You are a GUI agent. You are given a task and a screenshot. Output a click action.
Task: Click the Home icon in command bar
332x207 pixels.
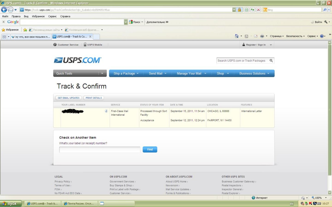(x=237, y=36)
